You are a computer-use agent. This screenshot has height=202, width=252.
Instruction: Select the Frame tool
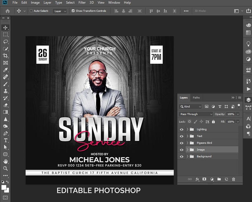[x=5, y=63]
